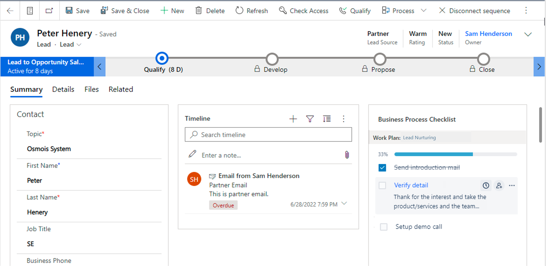Click the Search timeline box
The height and width of the screenshot is (266, 546).
[x=268, y=135]
